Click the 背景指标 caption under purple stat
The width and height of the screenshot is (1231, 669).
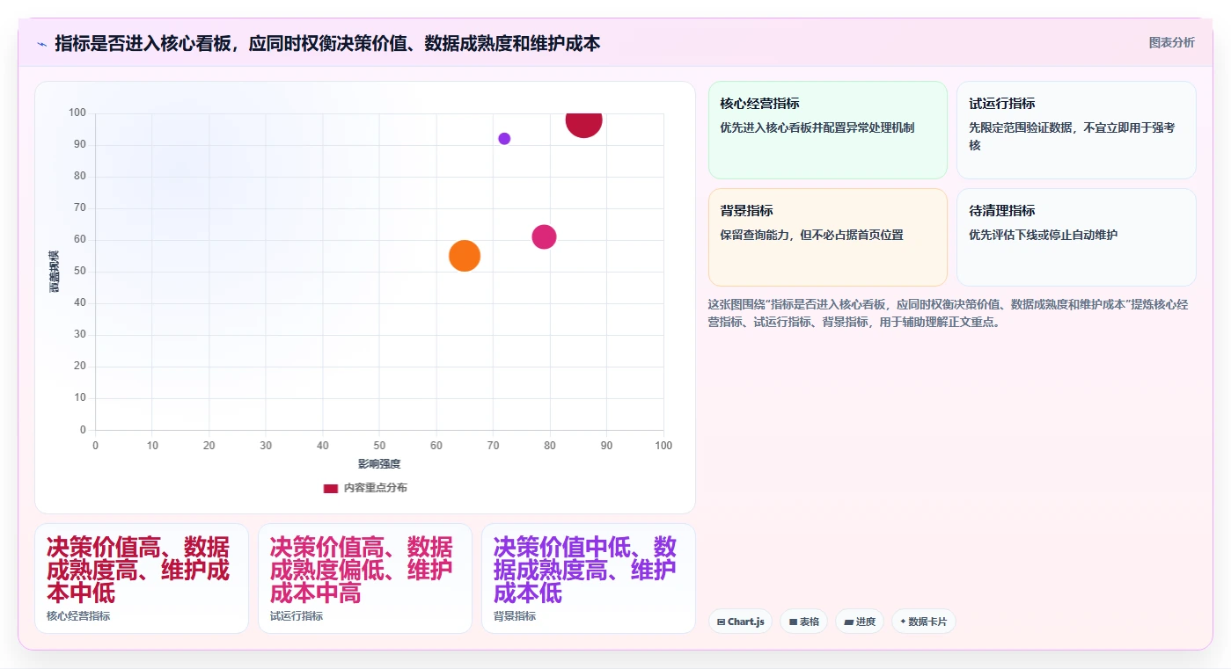(515, 616)
